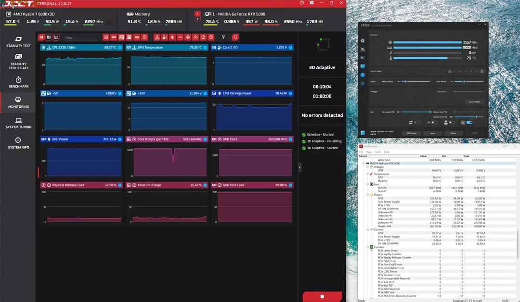520x302 pixels.
Task: Switch OCCT monitoring to table view
Action: [x=49, y=37]
